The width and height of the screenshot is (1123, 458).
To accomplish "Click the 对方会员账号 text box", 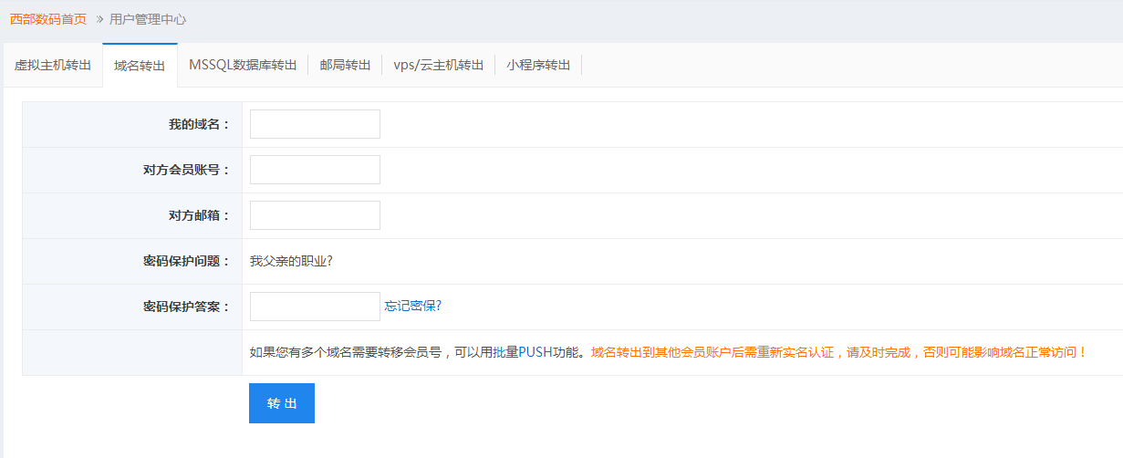I will coord(315,170).
